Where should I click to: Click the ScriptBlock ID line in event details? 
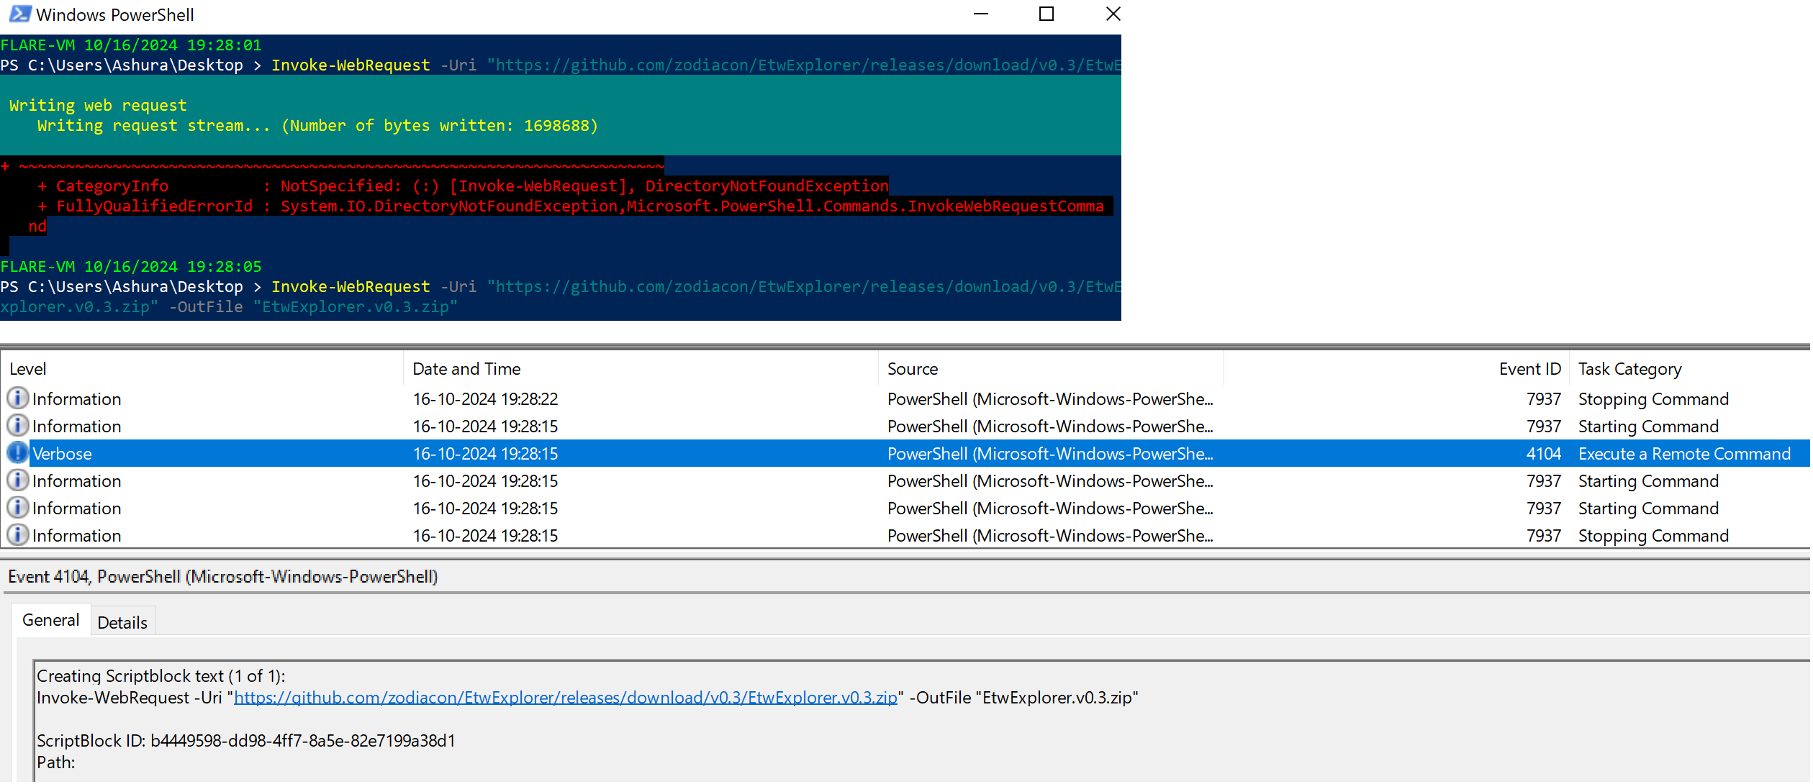(x=246, y=742)
